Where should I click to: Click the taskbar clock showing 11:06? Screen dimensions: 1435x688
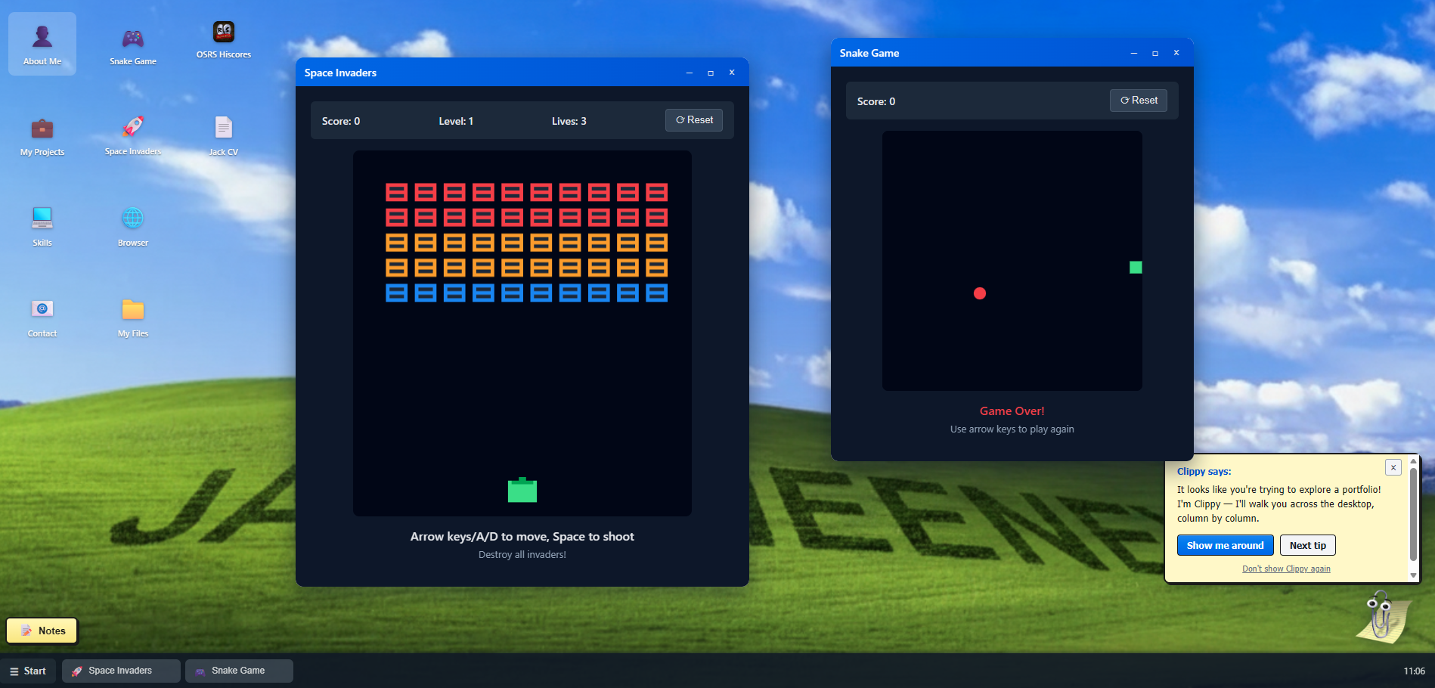(1414, 671)
